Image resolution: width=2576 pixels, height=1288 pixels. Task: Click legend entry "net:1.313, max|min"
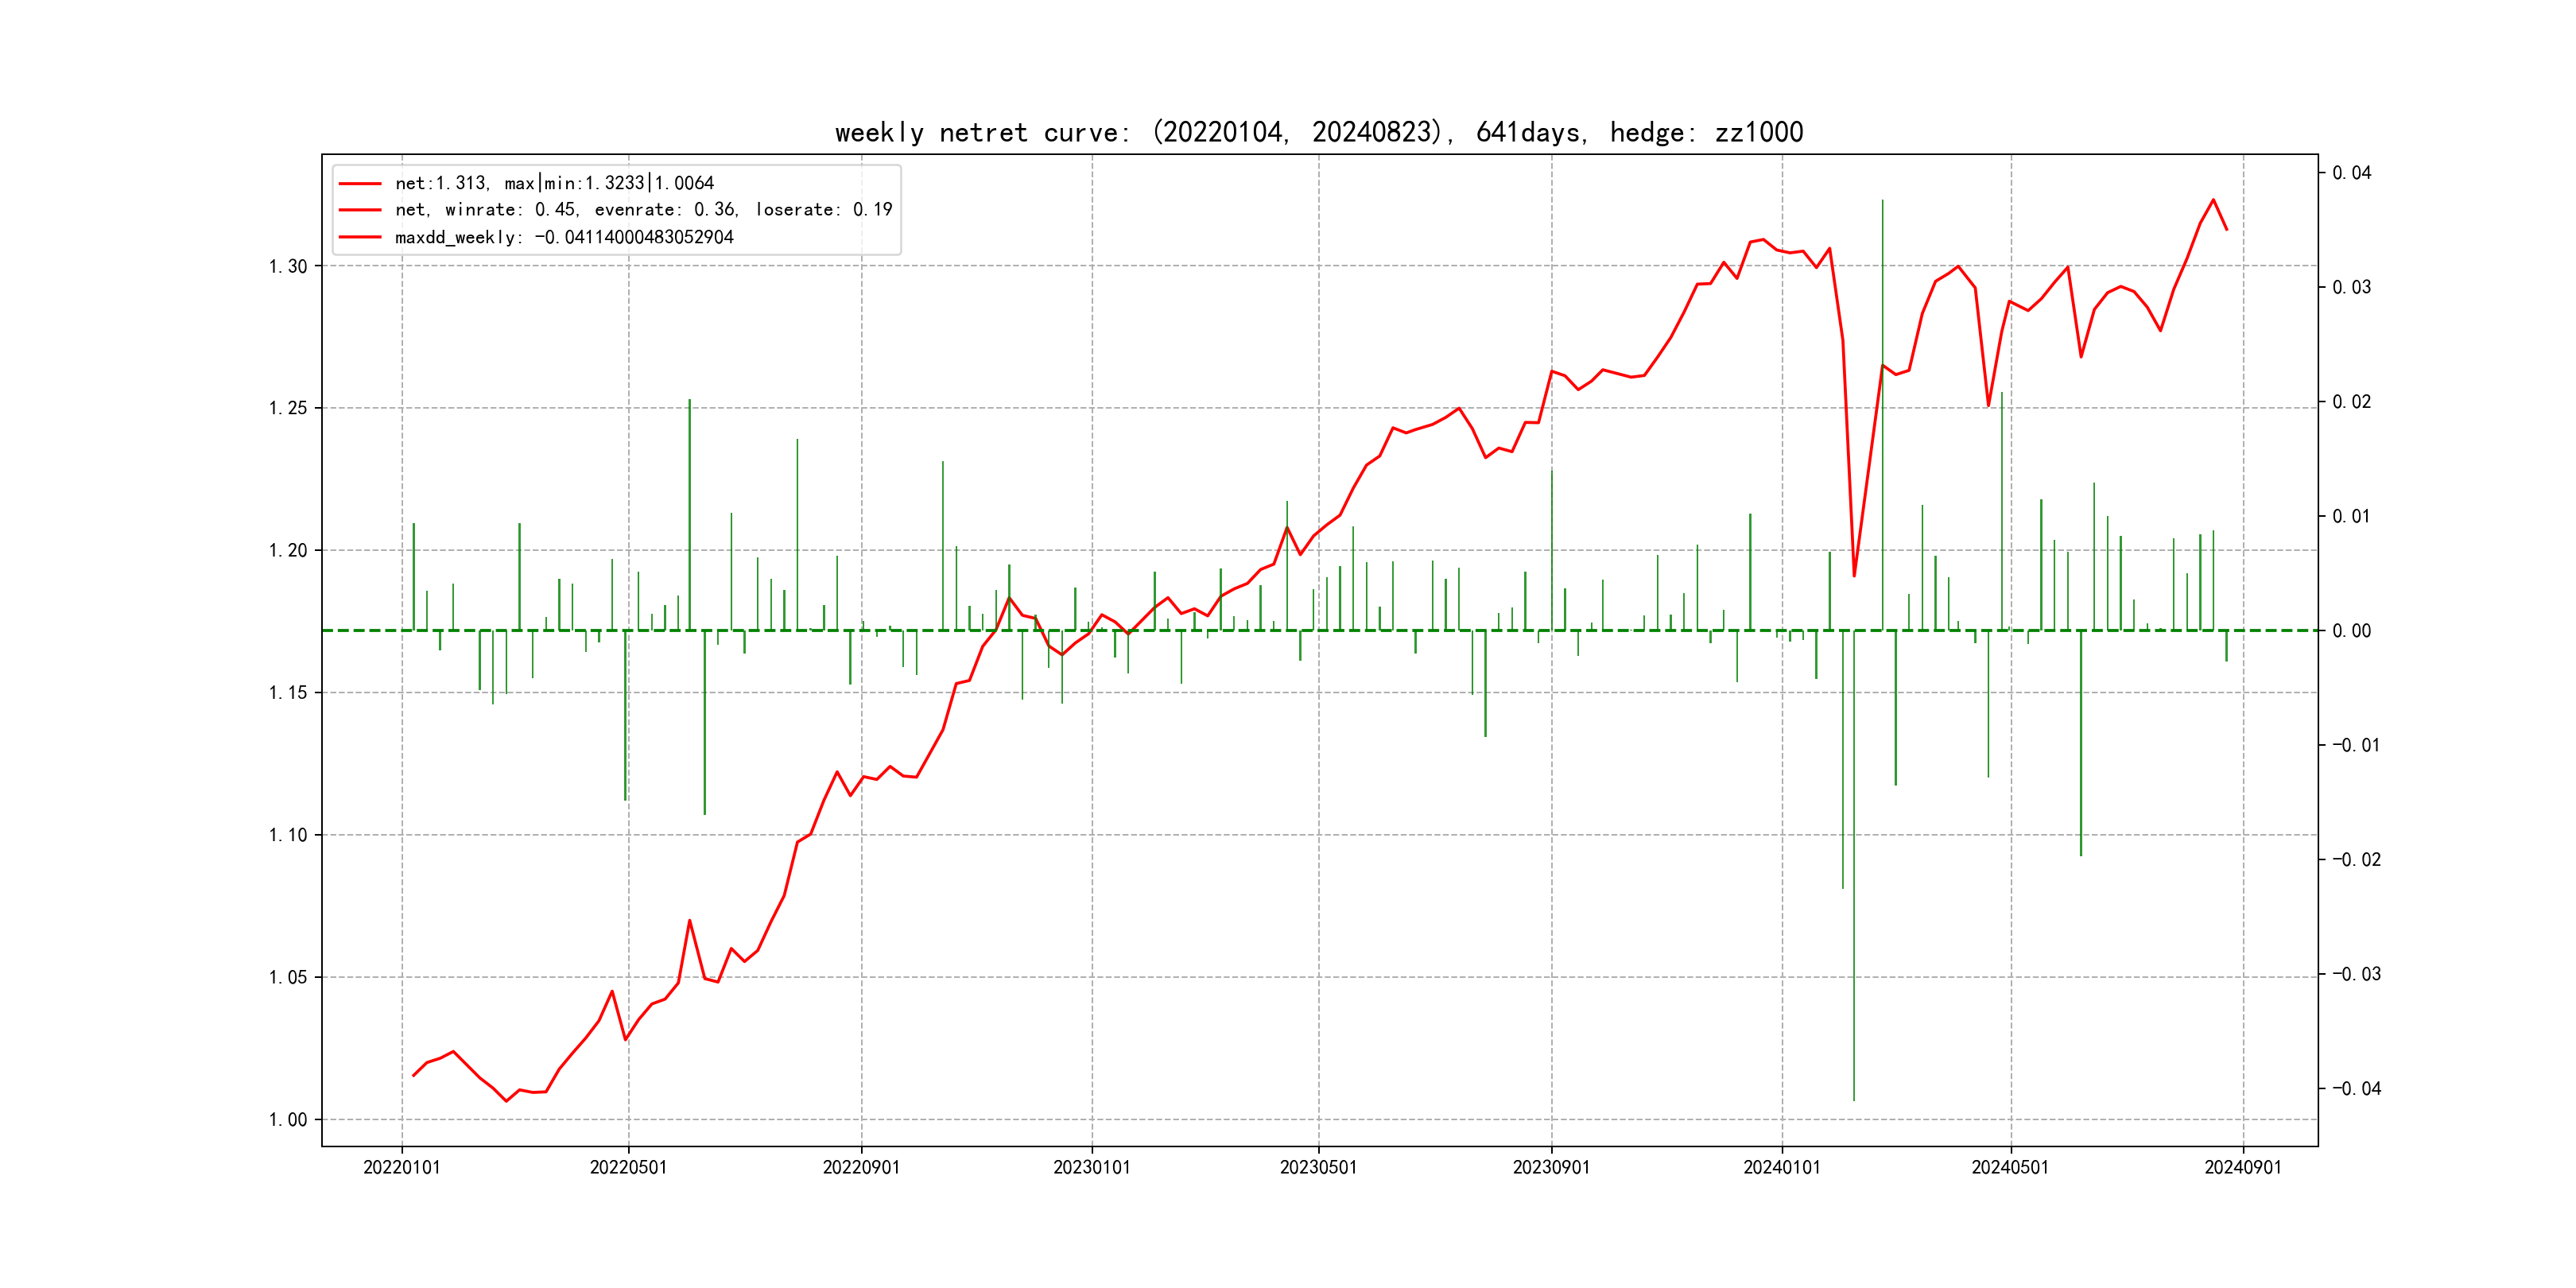(x=554, y=183)
